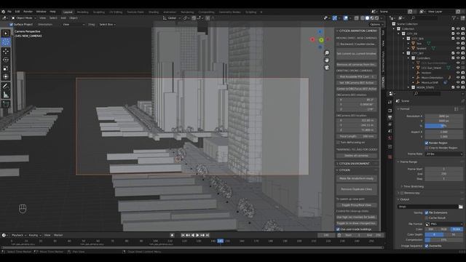466x262 pixels.
Task: Click the red X axis gizmo ball
Action: 312,39
